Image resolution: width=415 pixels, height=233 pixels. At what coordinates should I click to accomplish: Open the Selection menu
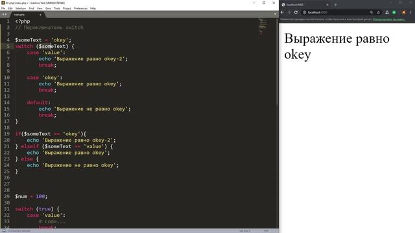pyautogui.click(x=21, y=8)
